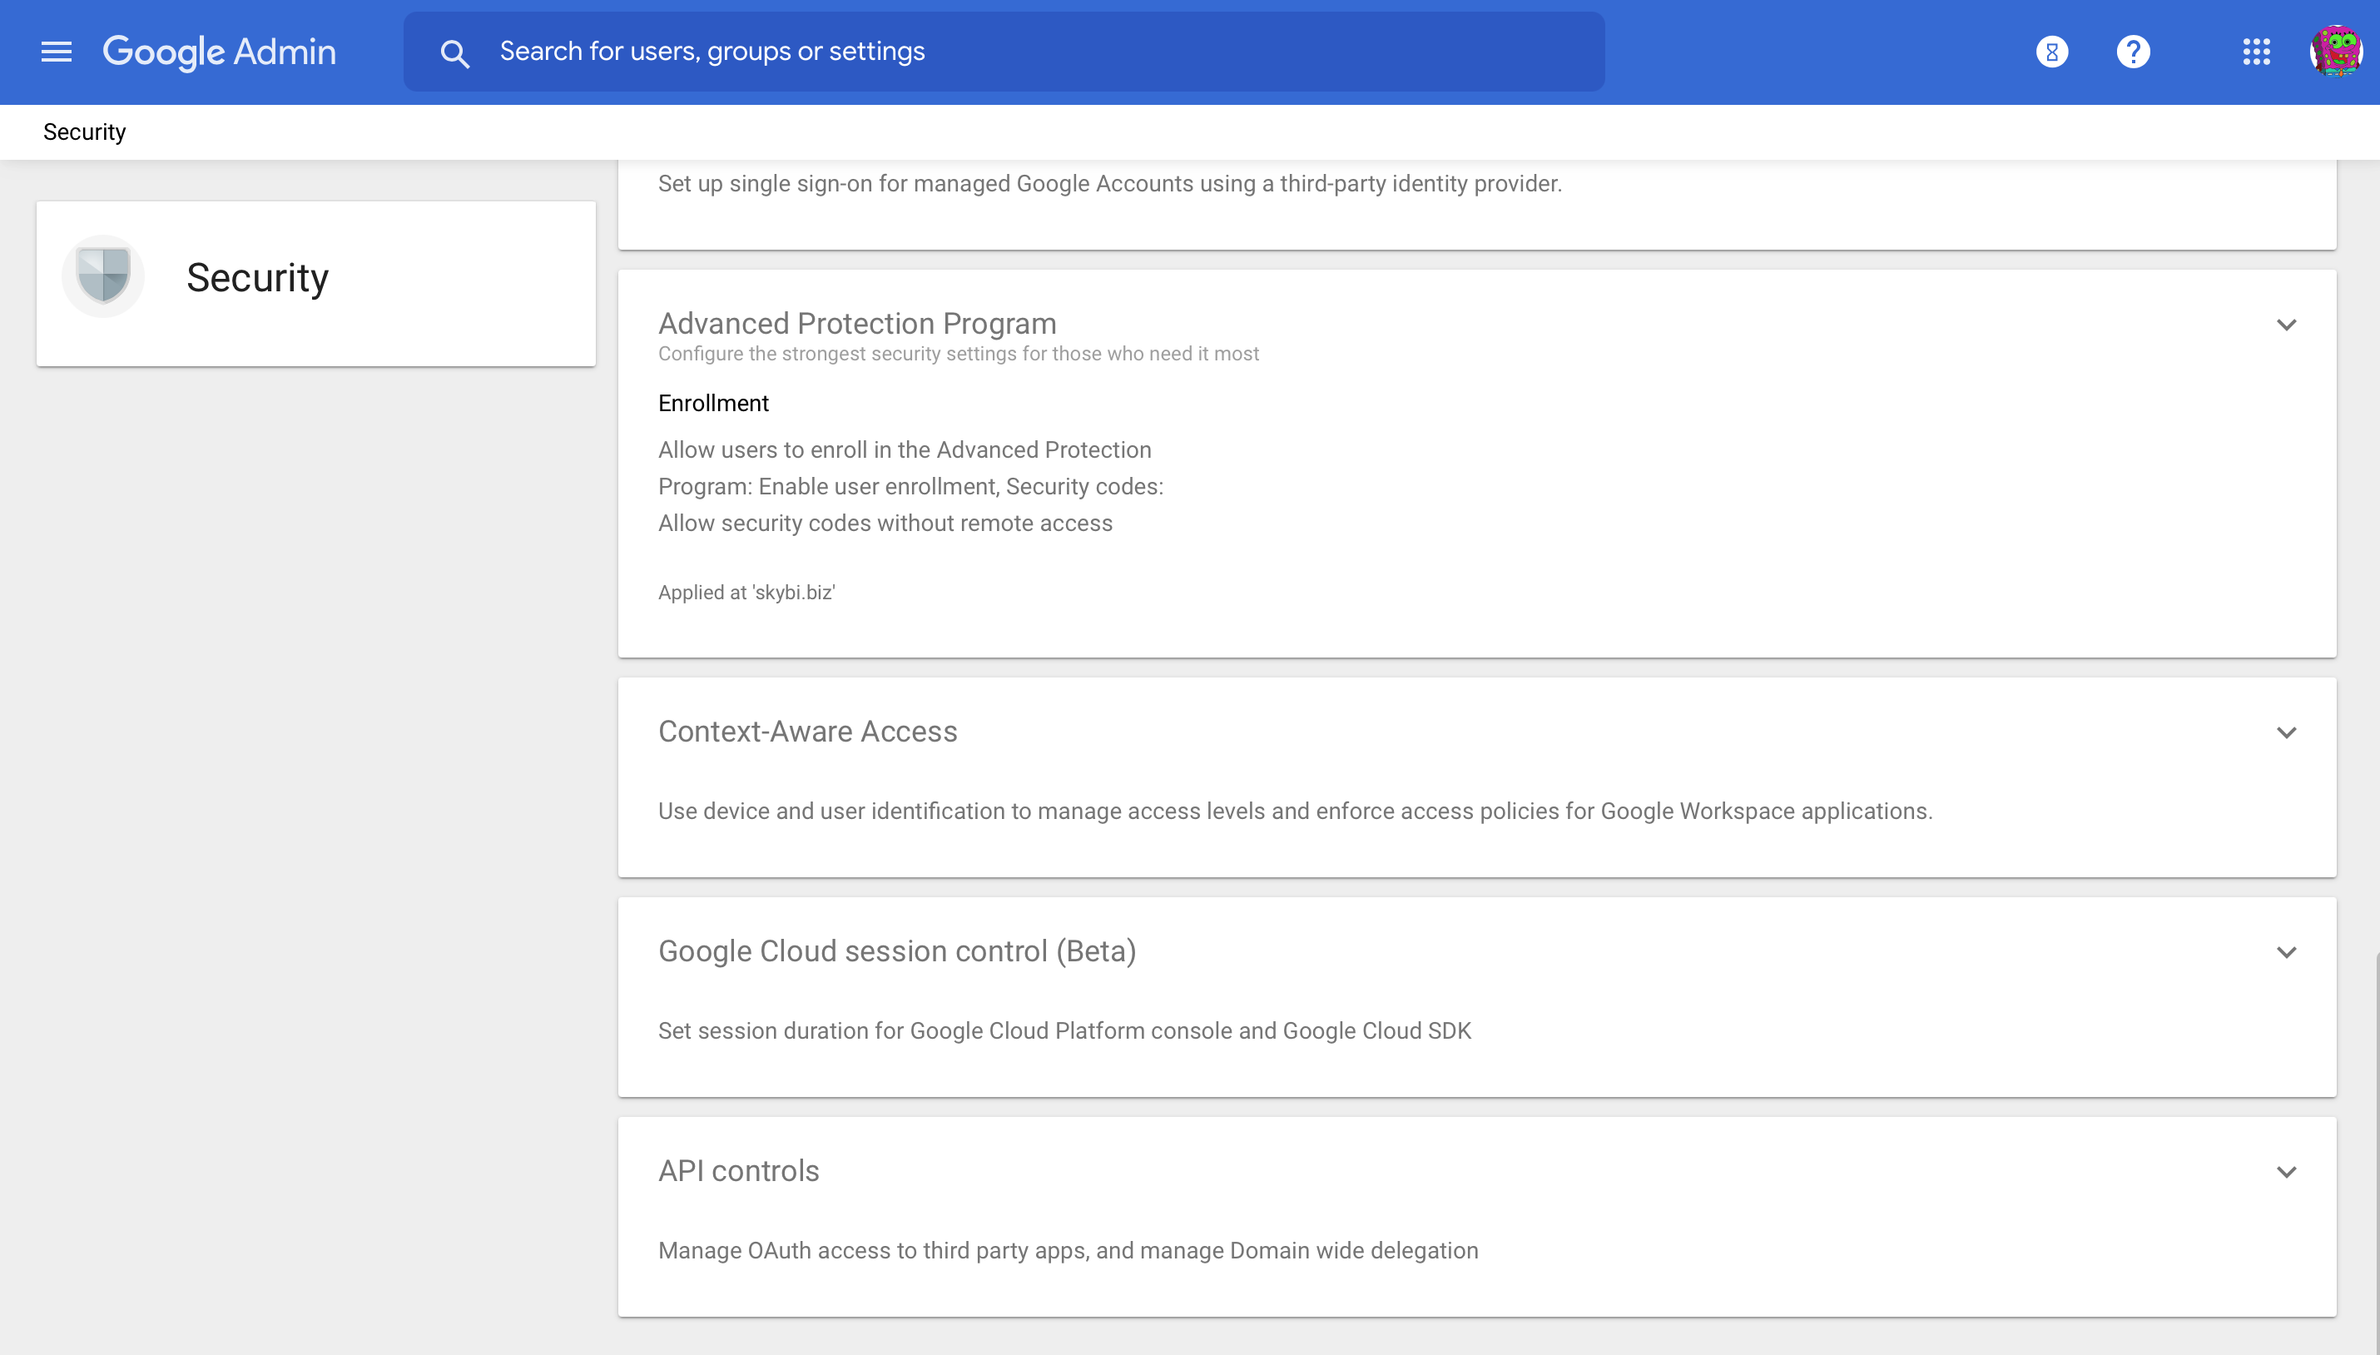Viewport: 2380px width, 1355px height.
Task: Open the Advanced Protection Program heading
Action: (x=857, y=323)
